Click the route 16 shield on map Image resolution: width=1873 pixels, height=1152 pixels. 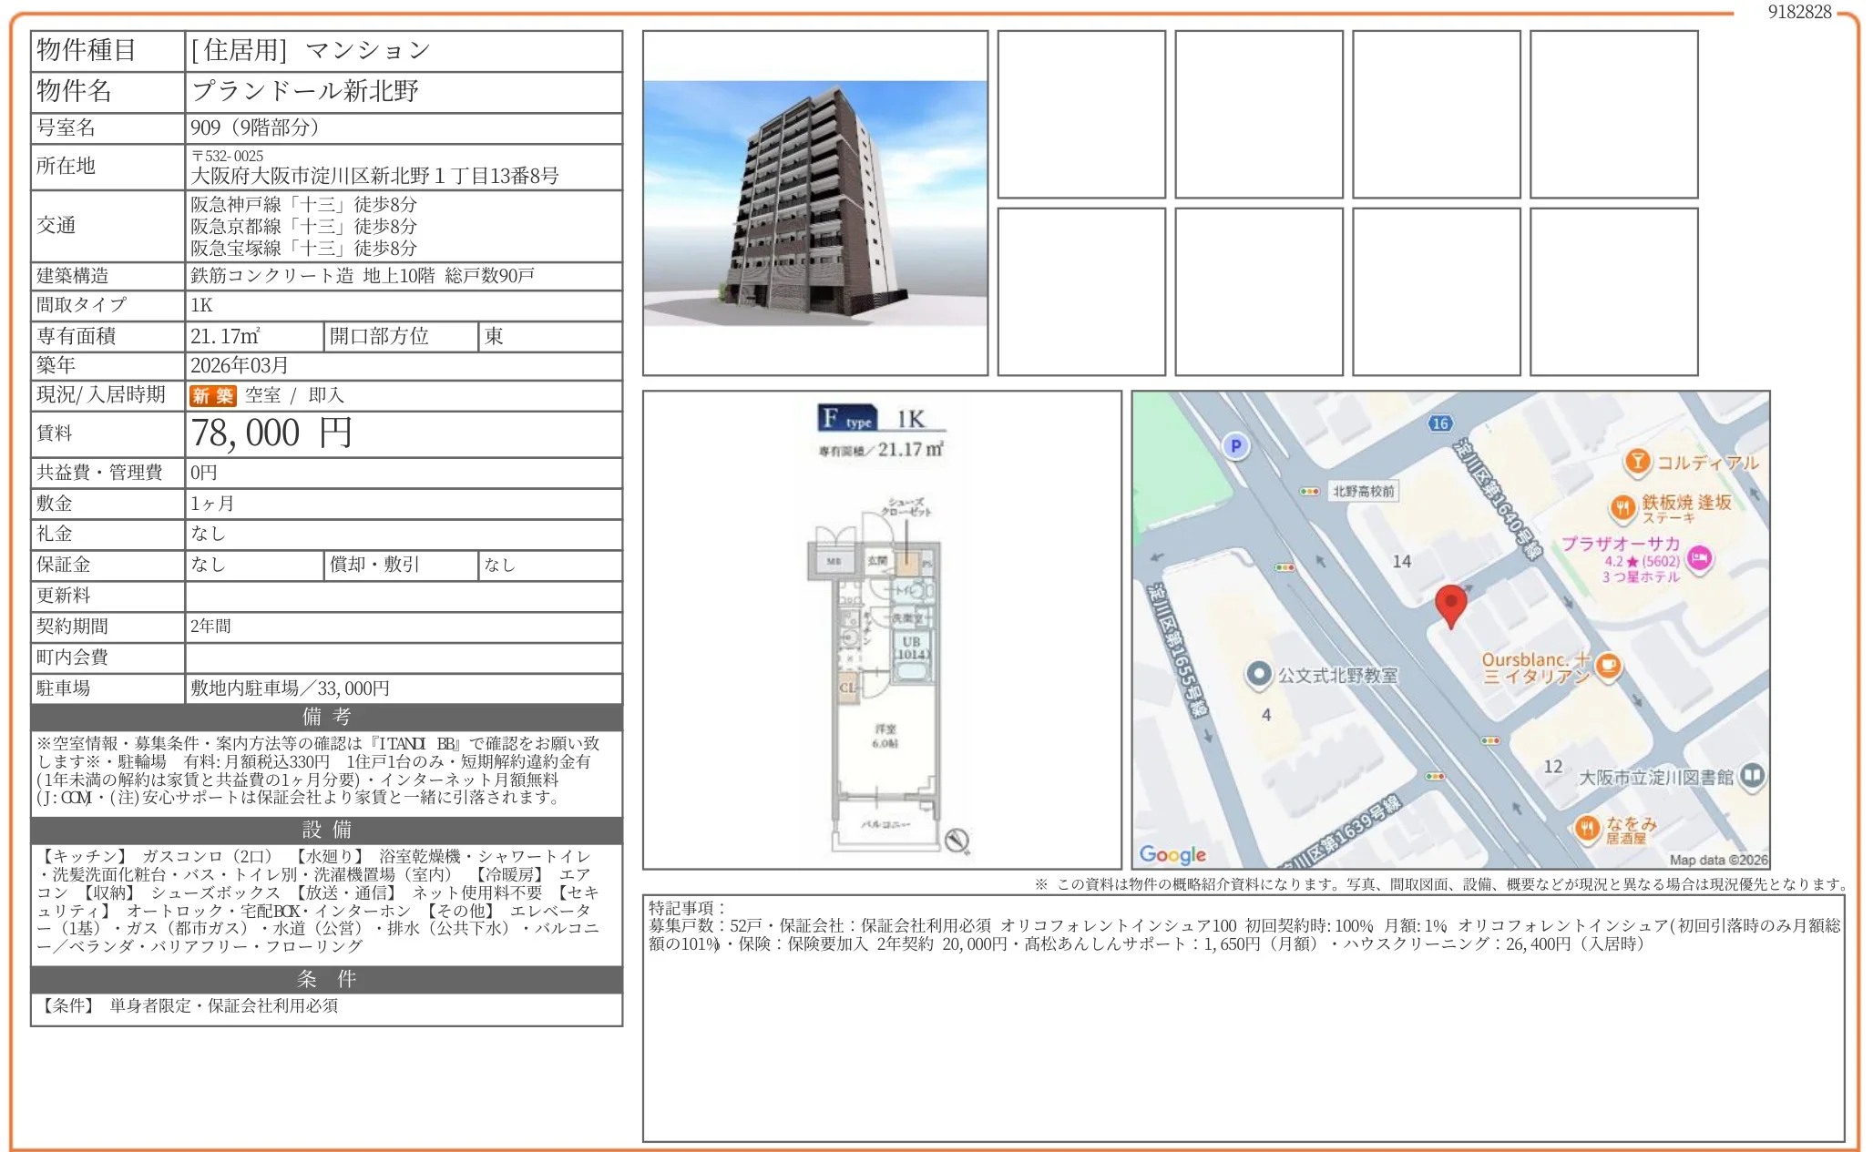click(x=1439, y=423)
